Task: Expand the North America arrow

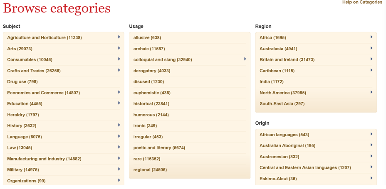Action: (371, 92)
